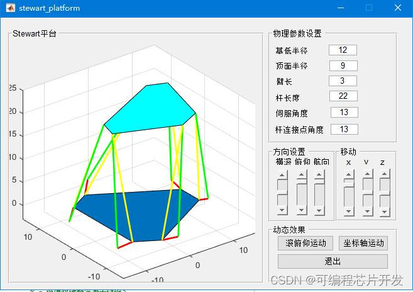Start the 滚俯仰运动 animation
Viewport: 413px width, 292px height.
coord(306,243)
